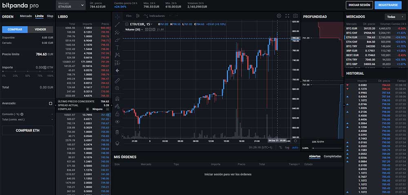This screenshot has width=408, height=195.
Task: Open chart settings gear icon
Action: pyautogui.click(x=279, y=16)
